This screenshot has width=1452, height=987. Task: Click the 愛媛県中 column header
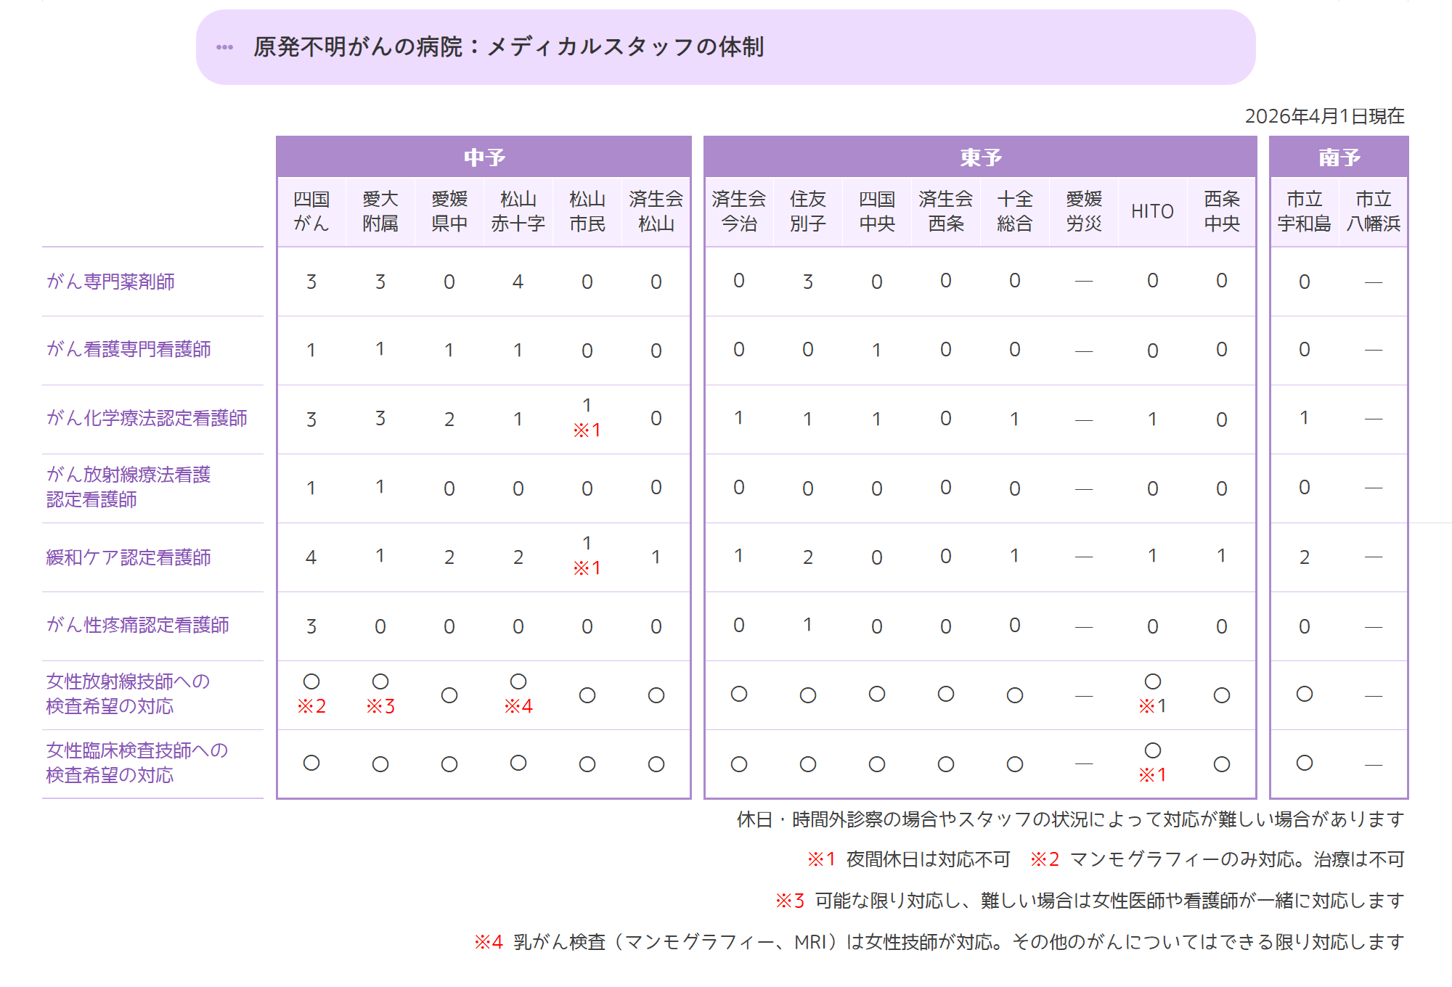point(449,211)
